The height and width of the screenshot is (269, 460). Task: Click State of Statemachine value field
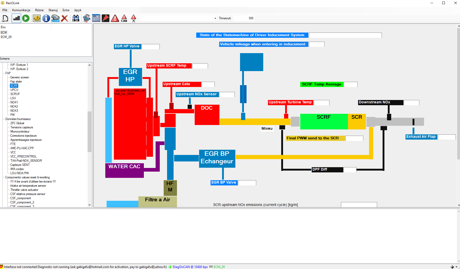click(345, 35)
